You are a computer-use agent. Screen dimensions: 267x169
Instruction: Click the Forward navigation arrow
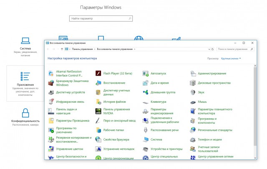click(x=53, y=49)
